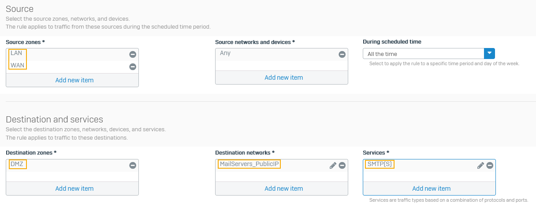Screen dimensions: 536x207
Task: Select the SMTP(S) service entry
Action: [x=380, y=164]
